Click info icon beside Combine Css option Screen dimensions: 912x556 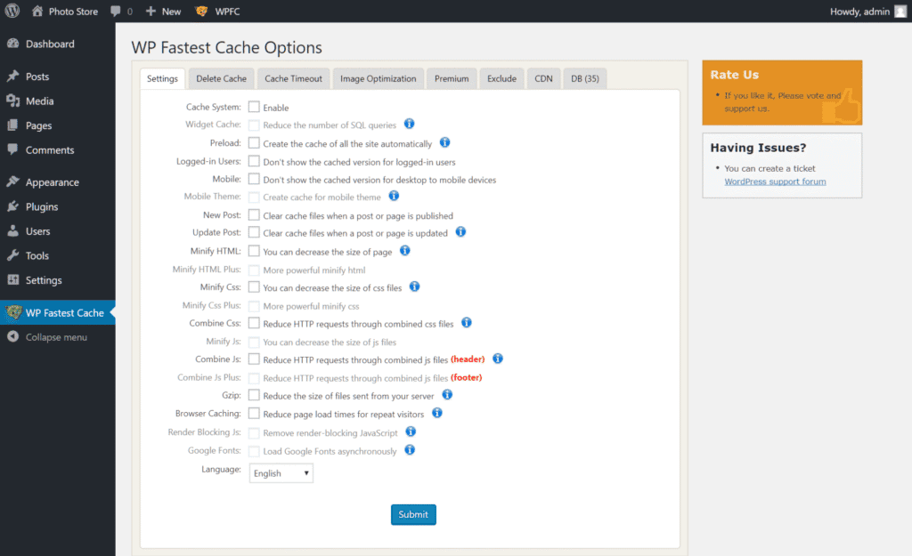point(466,323)
